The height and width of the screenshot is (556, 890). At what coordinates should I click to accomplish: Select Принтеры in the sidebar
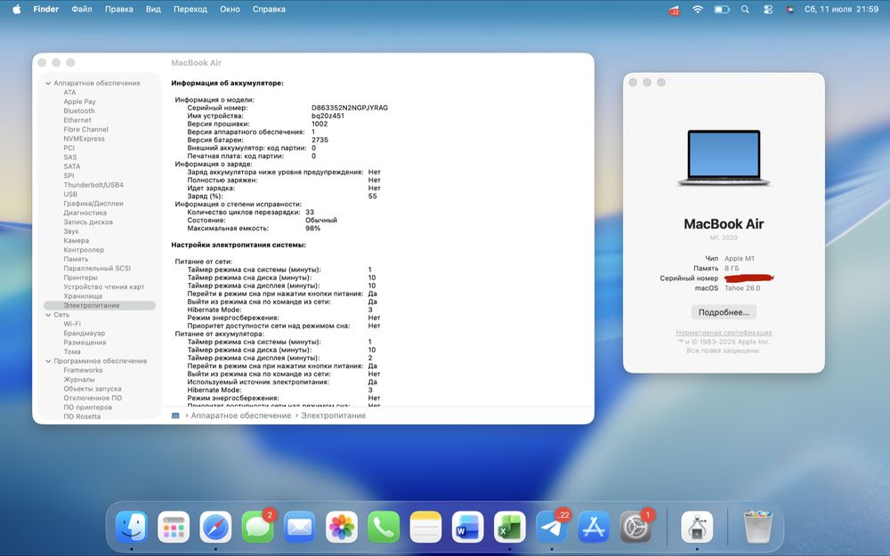point(81,278)
